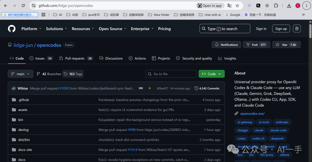Bookmark this page with the star icon
312x162 pixels.
pyautogui.click(x=237, y=5)
